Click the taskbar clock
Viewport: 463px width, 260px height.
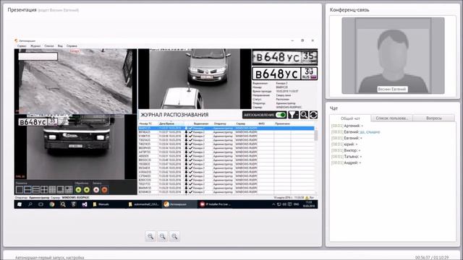309,204
